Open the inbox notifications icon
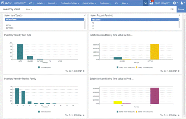Viewport: 186px width, 119px height. click(x=151, y=3)
